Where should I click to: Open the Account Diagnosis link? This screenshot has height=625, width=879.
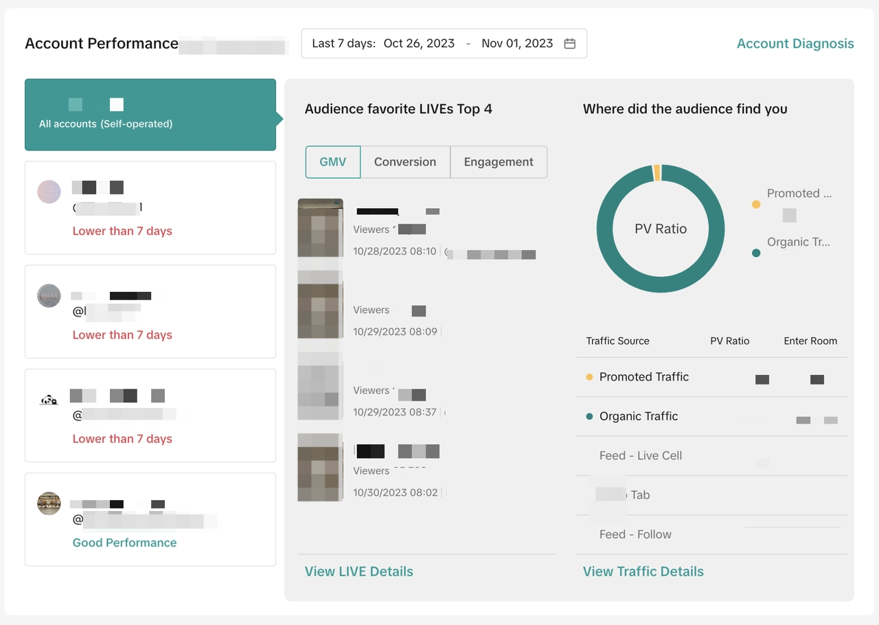pos(795,44)
